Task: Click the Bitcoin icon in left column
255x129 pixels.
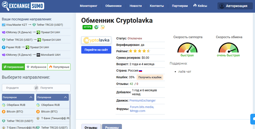Action: pos(4,112)
